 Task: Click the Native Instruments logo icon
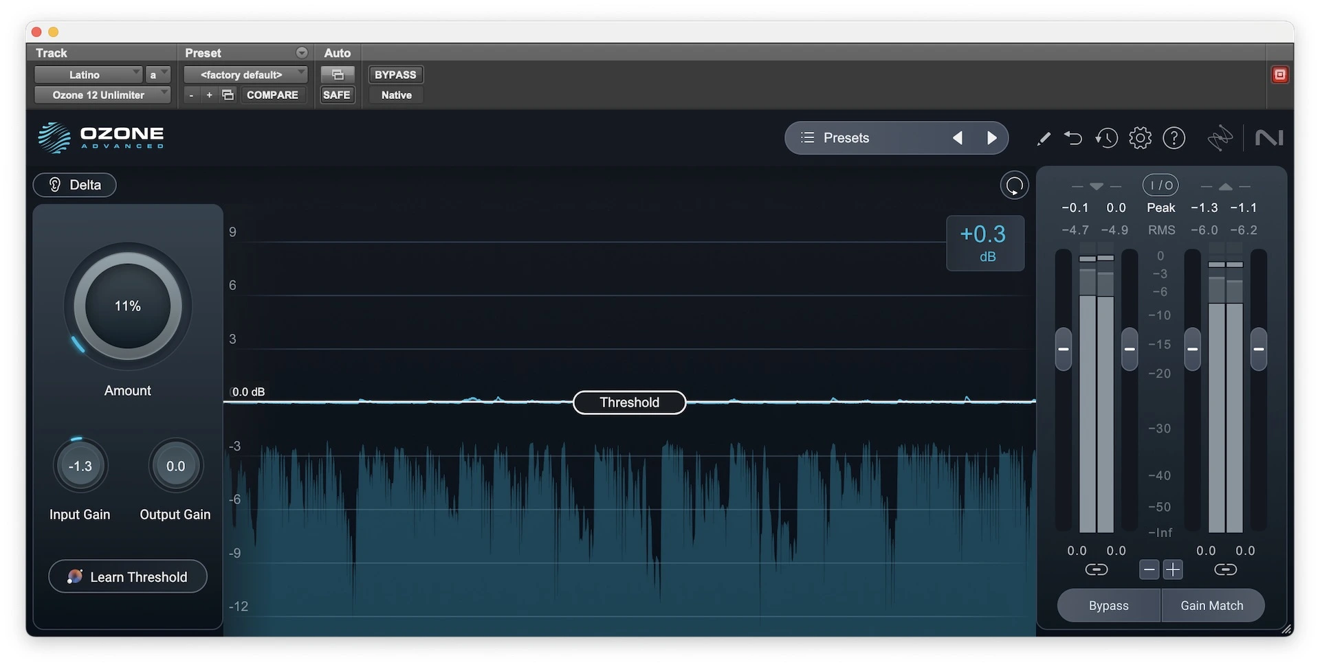coord(1268,138)
